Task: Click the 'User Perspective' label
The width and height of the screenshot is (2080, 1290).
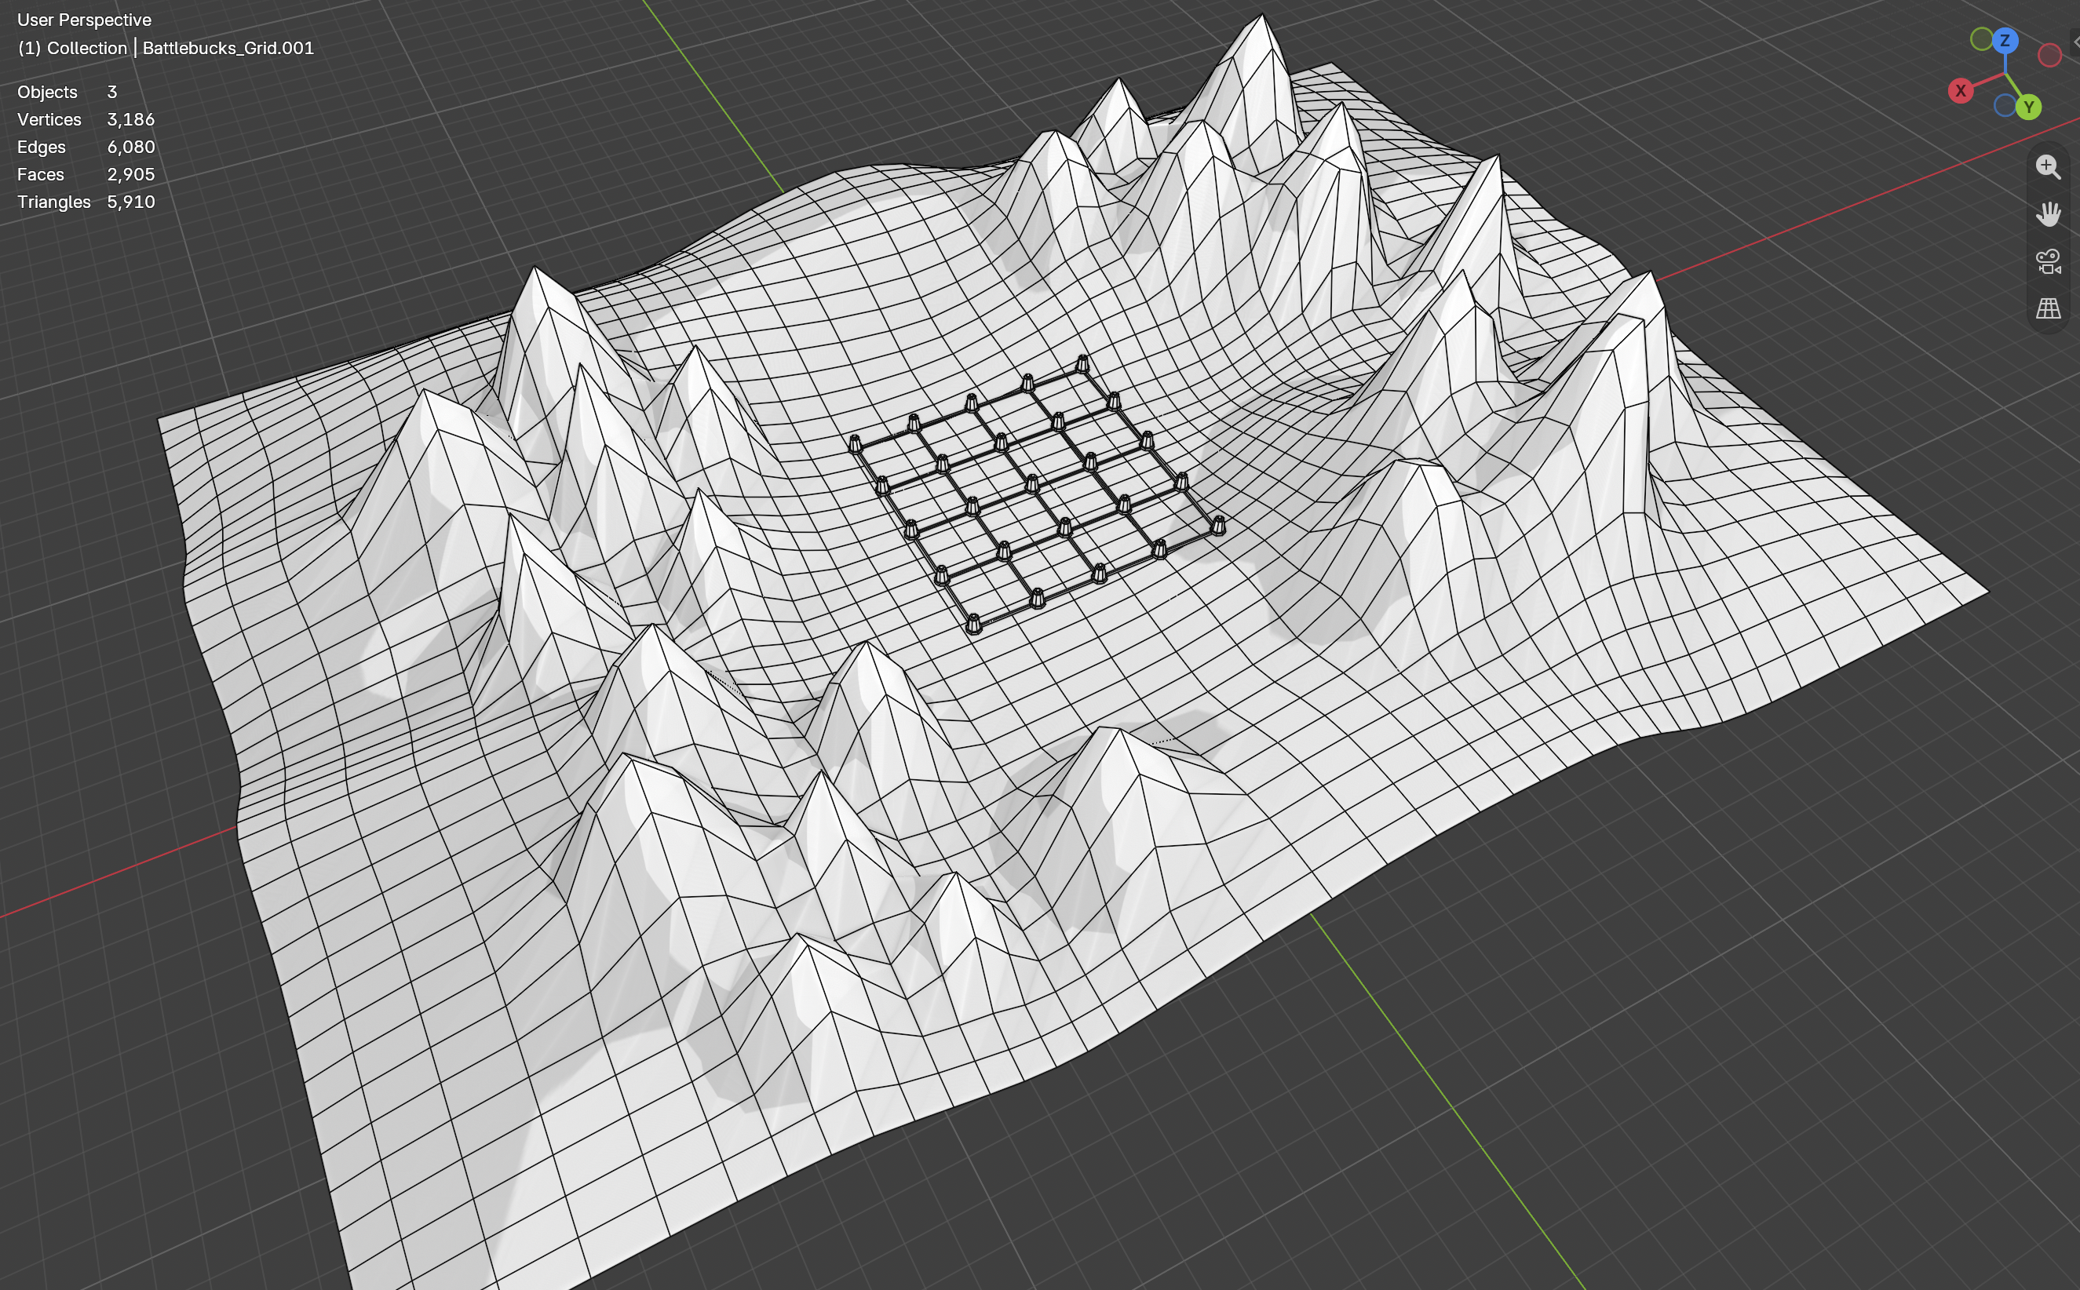Action: pos(85,20)
